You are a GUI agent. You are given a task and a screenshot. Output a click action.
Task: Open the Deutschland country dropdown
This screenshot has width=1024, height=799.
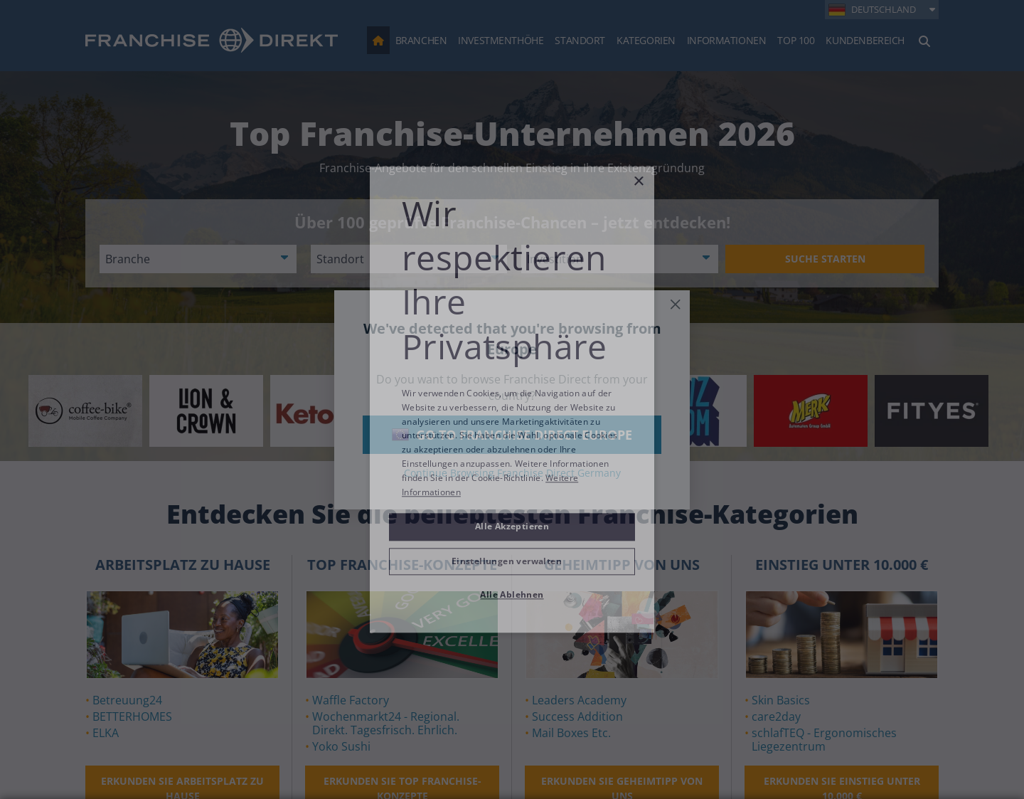tap(882, 10)
